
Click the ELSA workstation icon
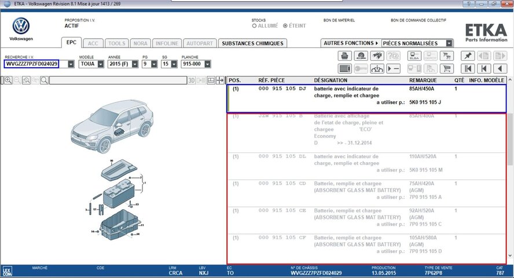coord(414,56)
